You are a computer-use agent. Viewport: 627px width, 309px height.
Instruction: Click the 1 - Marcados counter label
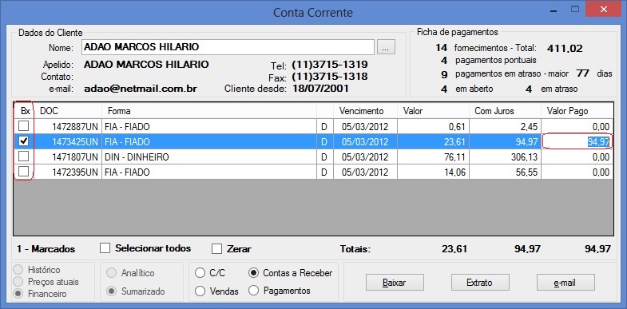point(46,248)
